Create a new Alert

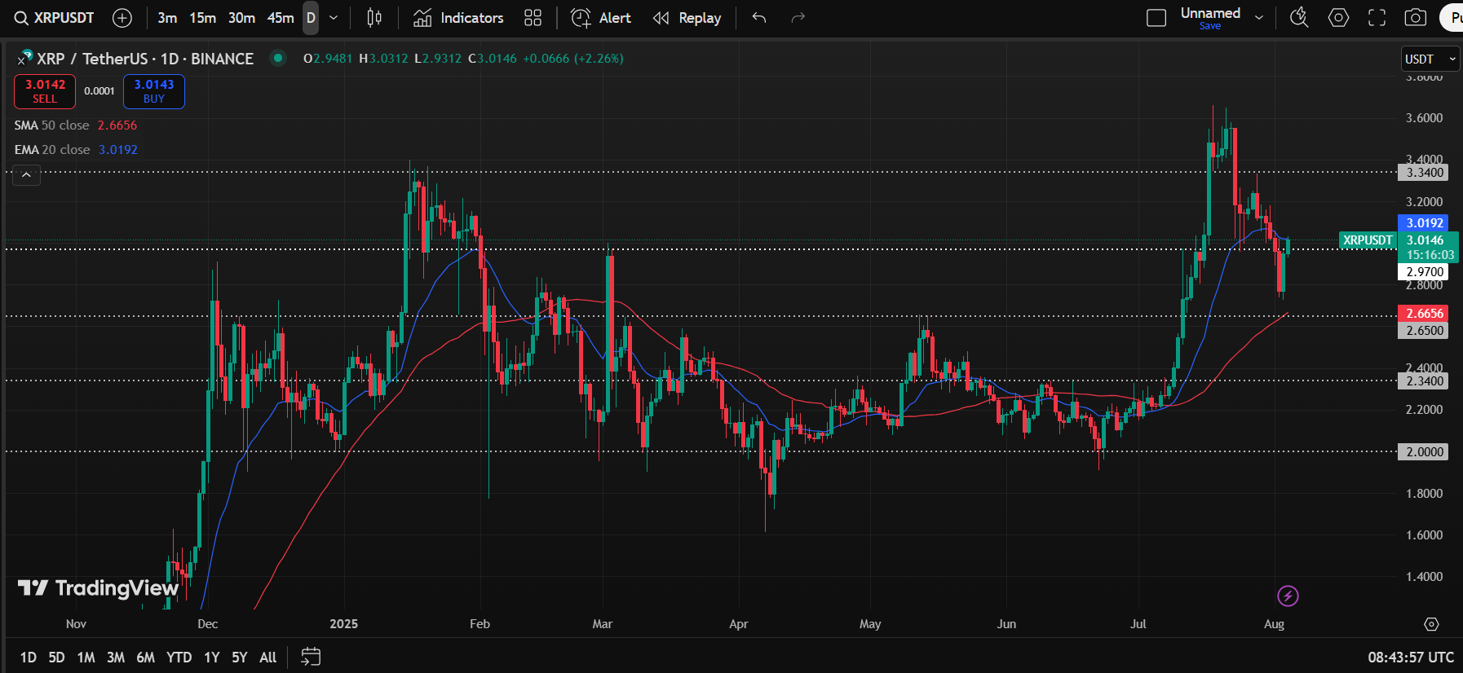point(601,18)
